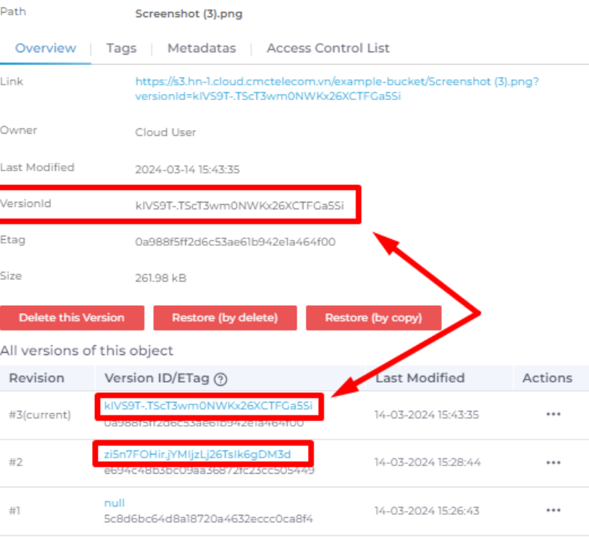The width and height of the screenshot is (589, 538).
Task: Click timestamp 14-03-2024 15:26:43
Action: (x=427, y=511)
